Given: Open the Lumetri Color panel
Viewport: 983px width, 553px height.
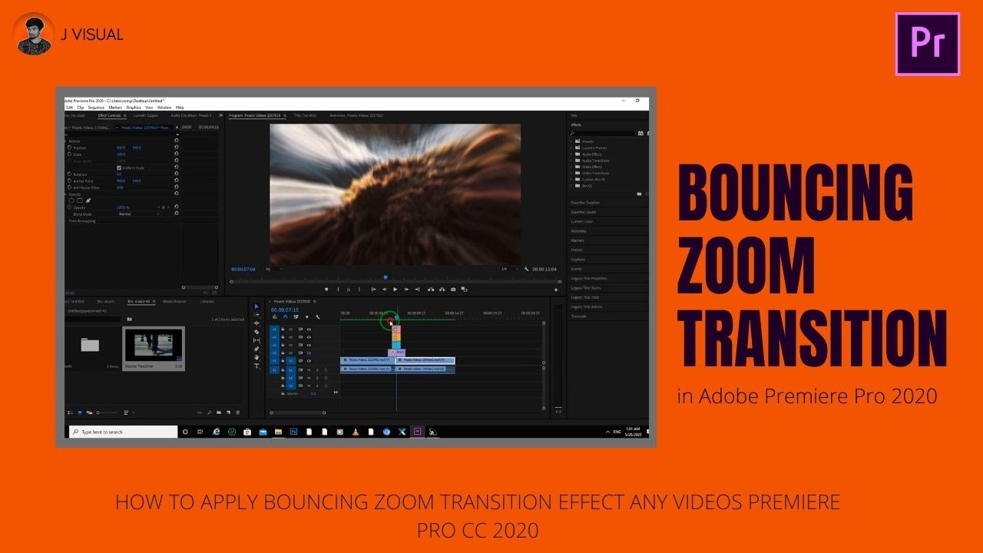Looking at the screenshot, I should point(582,221).
